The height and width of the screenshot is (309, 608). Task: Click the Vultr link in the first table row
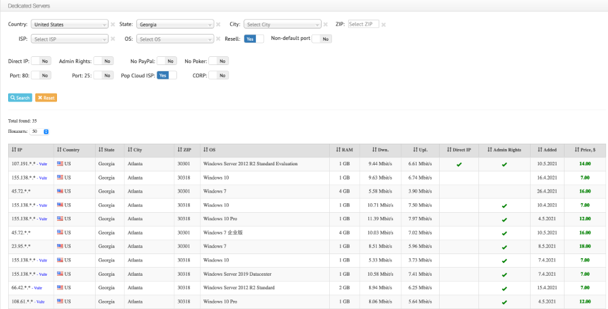point(42,165)
